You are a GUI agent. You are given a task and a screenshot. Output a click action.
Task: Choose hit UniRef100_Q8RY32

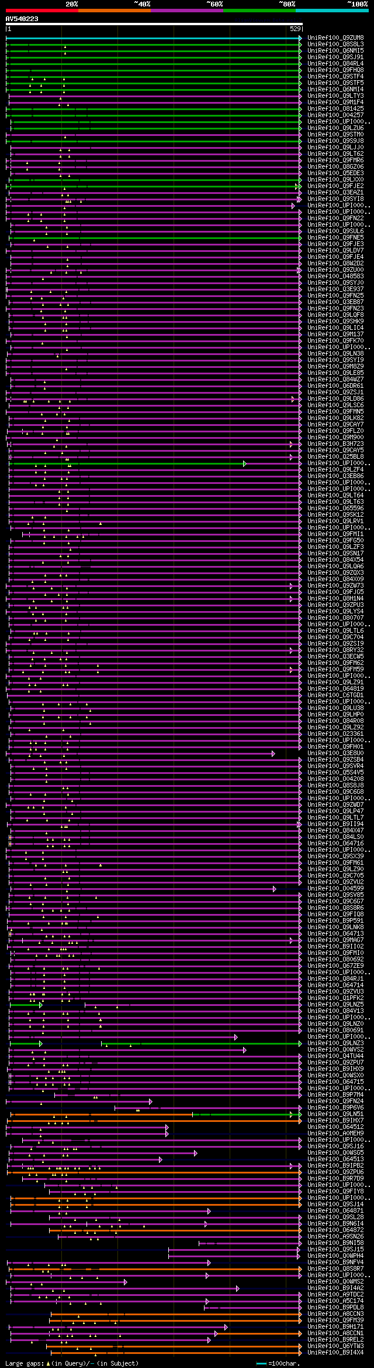tap(335, 650)
